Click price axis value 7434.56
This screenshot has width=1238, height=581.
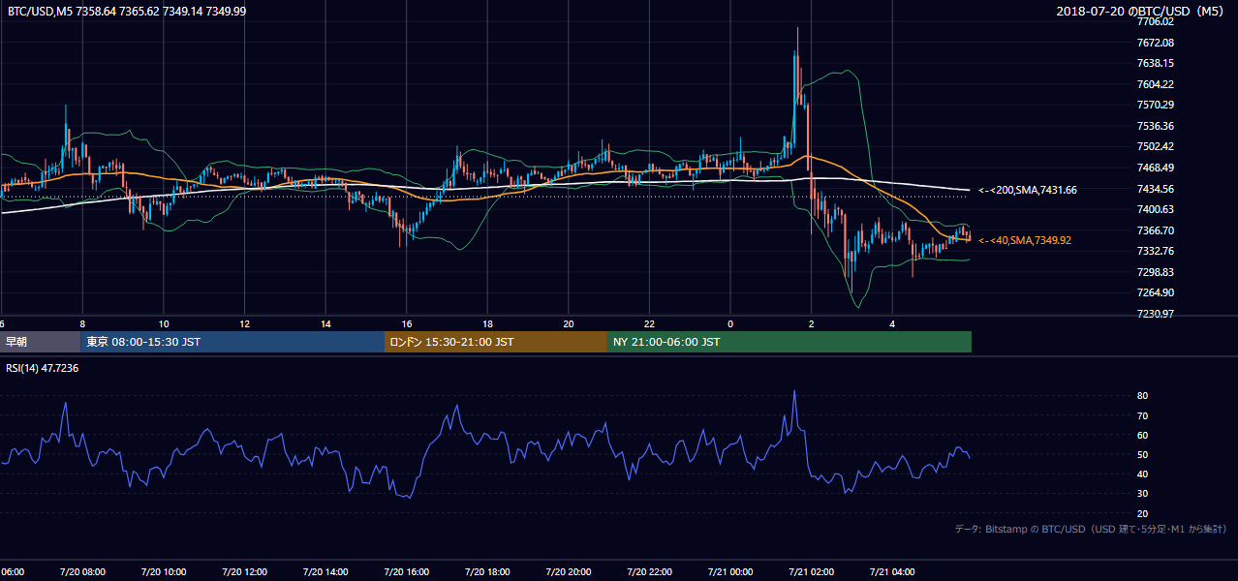click(1155, 189)
